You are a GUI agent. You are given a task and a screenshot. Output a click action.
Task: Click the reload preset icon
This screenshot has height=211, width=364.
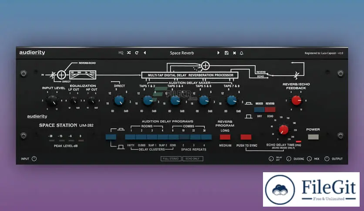click(x=137, y=53)
